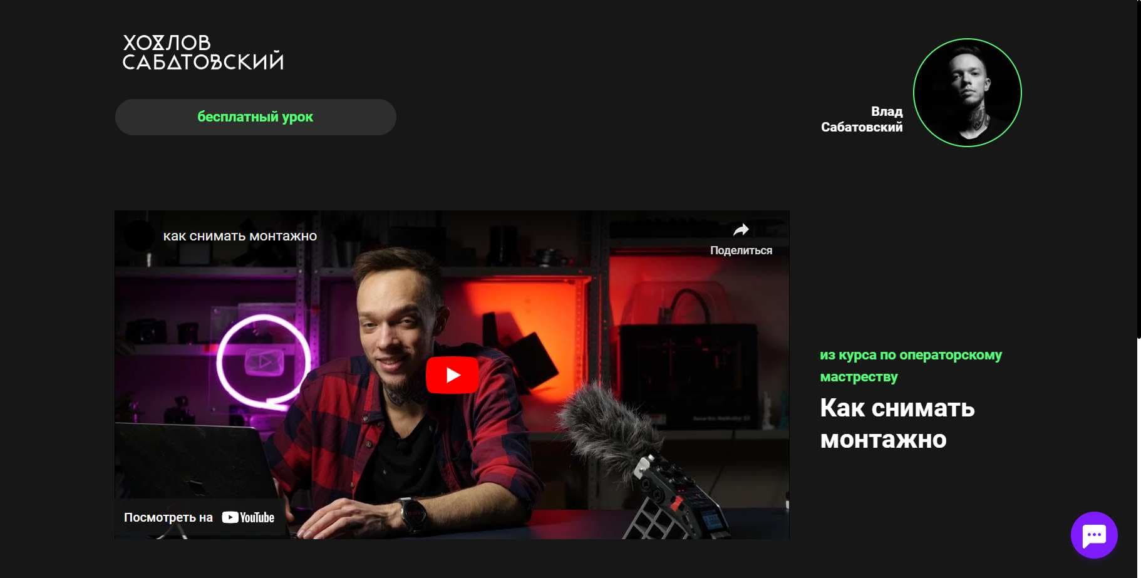Play the video with the red YouTube button
The width and height of the screenshot is (1141, 578).
point(452,375)
